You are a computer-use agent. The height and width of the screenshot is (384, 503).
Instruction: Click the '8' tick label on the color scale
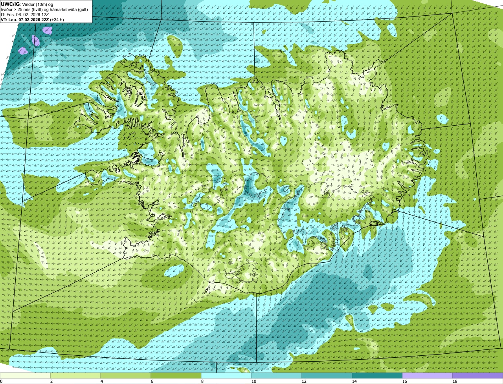202,381
